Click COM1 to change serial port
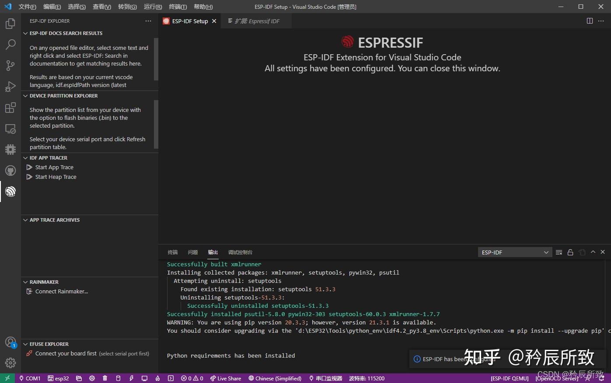Screen dimensions: 611x383 click(30, 378)
